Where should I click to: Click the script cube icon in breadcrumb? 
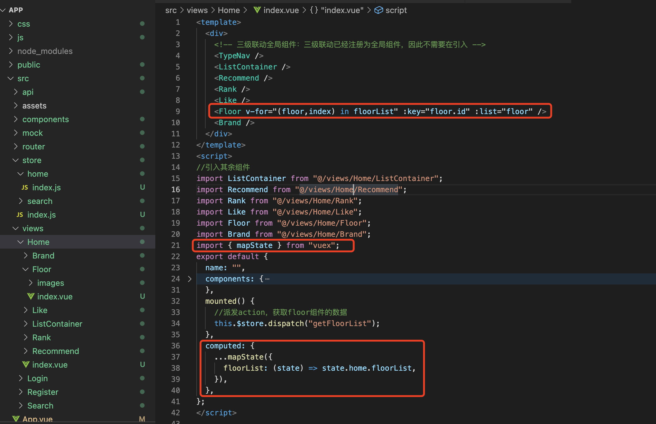coord(379,10)
